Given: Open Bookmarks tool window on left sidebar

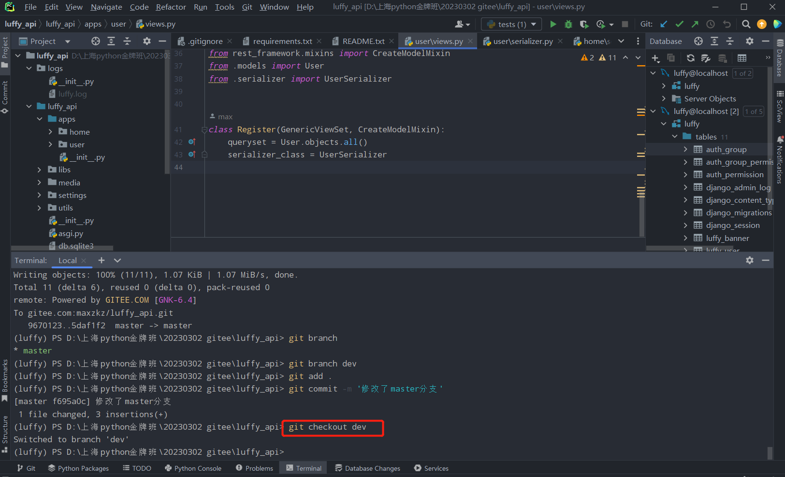Looking at the screenshot, I should pyautogui.click(x=5, y=380).
